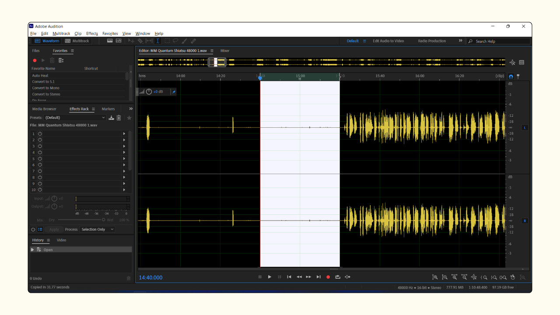Toggle left channel L enable button

coord(525,128)
